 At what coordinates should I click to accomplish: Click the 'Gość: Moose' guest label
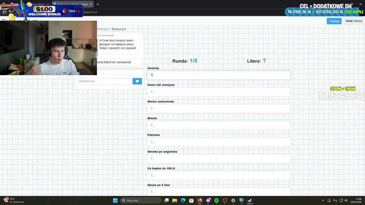(x=354, y=21)
